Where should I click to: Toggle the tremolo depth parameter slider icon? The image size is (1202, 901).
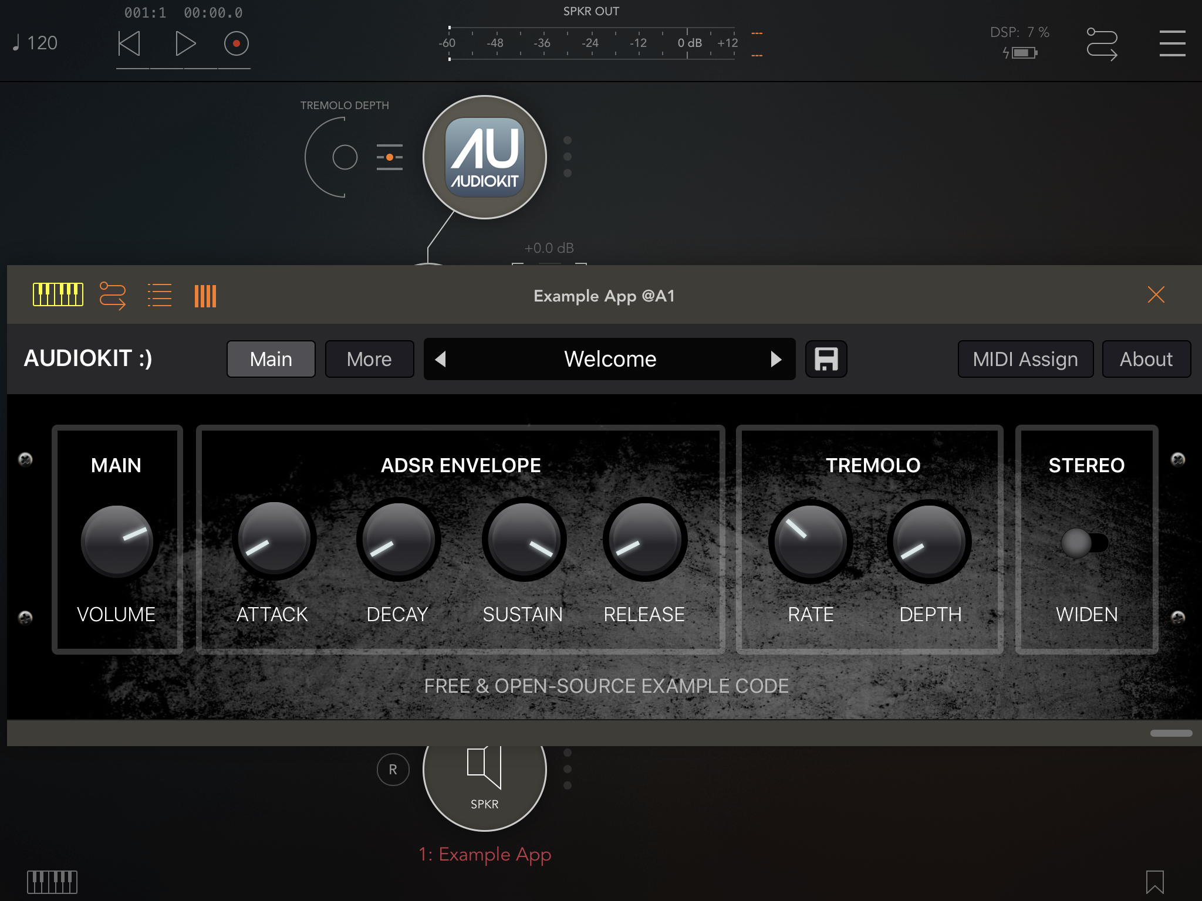click(389, 157)
